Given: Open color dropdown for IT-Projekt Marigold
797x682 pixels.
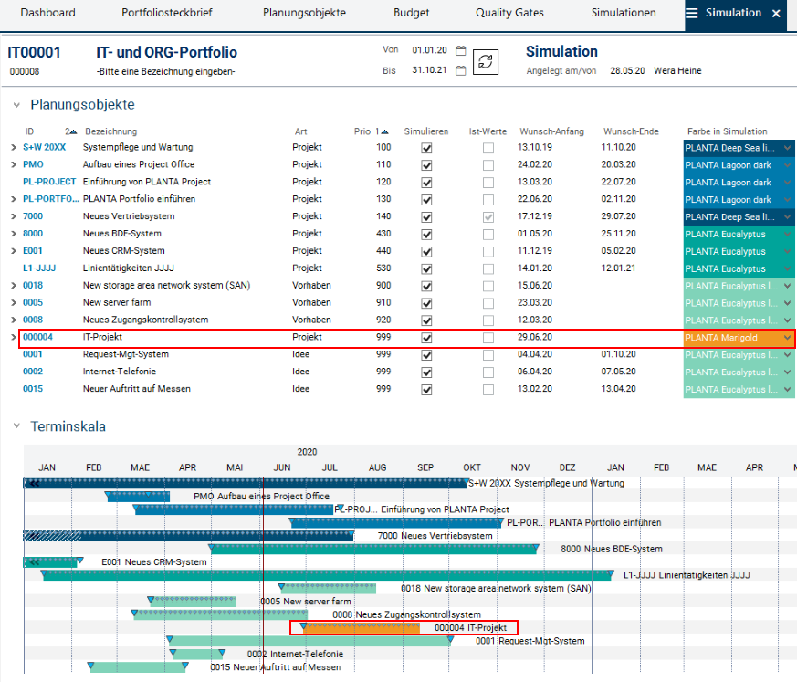Looking at the screenshot, I should [787, 338].
